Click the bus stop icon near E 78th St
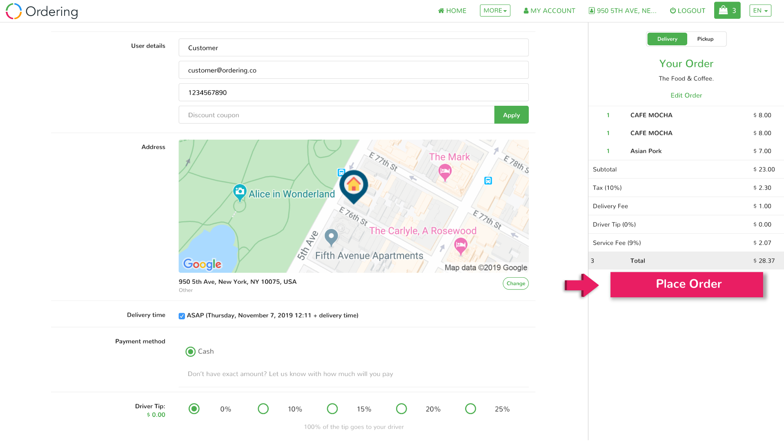The width and height of the screenshot is (784, 441). click(x=488, y=180)
